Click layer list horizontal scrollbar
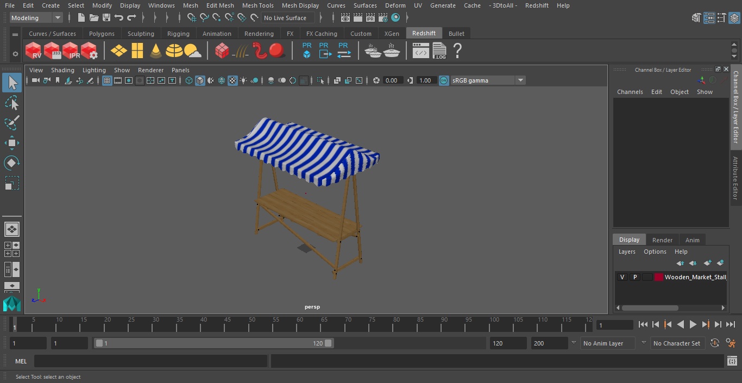Screen dimensions: 742x383 tap(650, 307)
